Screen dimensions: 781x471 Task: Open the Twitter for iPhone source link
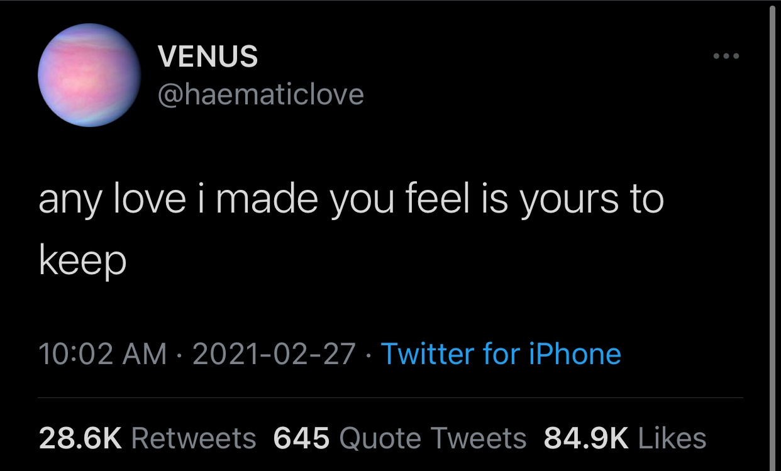coord(501,353)
